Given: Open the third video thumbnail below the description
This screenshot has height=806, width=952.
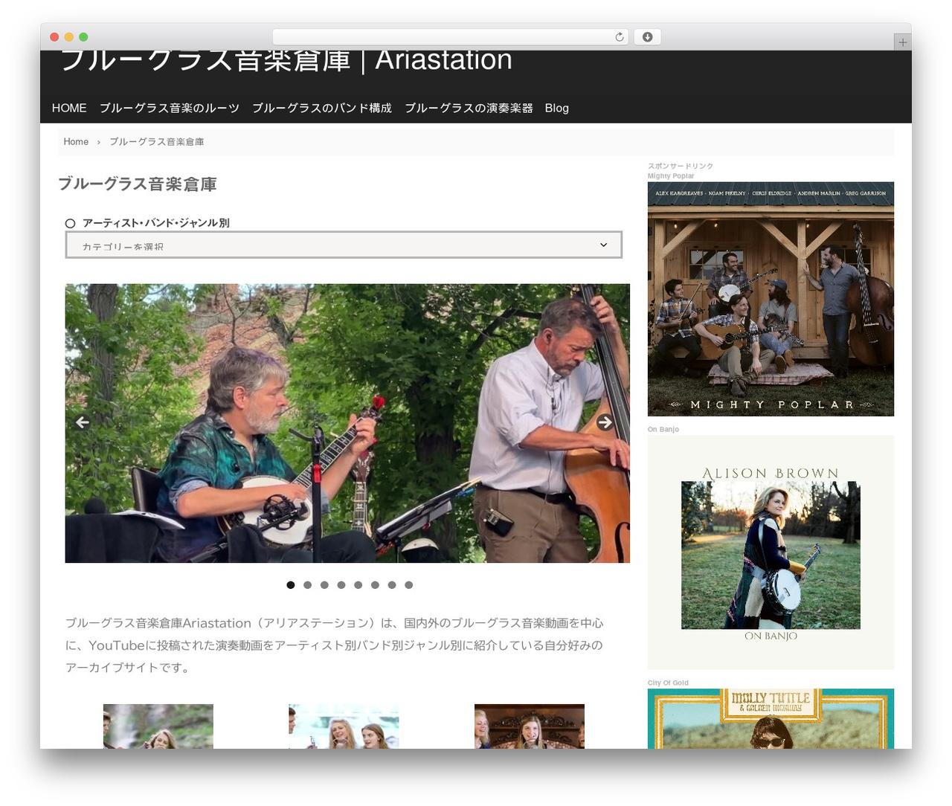Looking at the screenshot, I should pos(530,726).
